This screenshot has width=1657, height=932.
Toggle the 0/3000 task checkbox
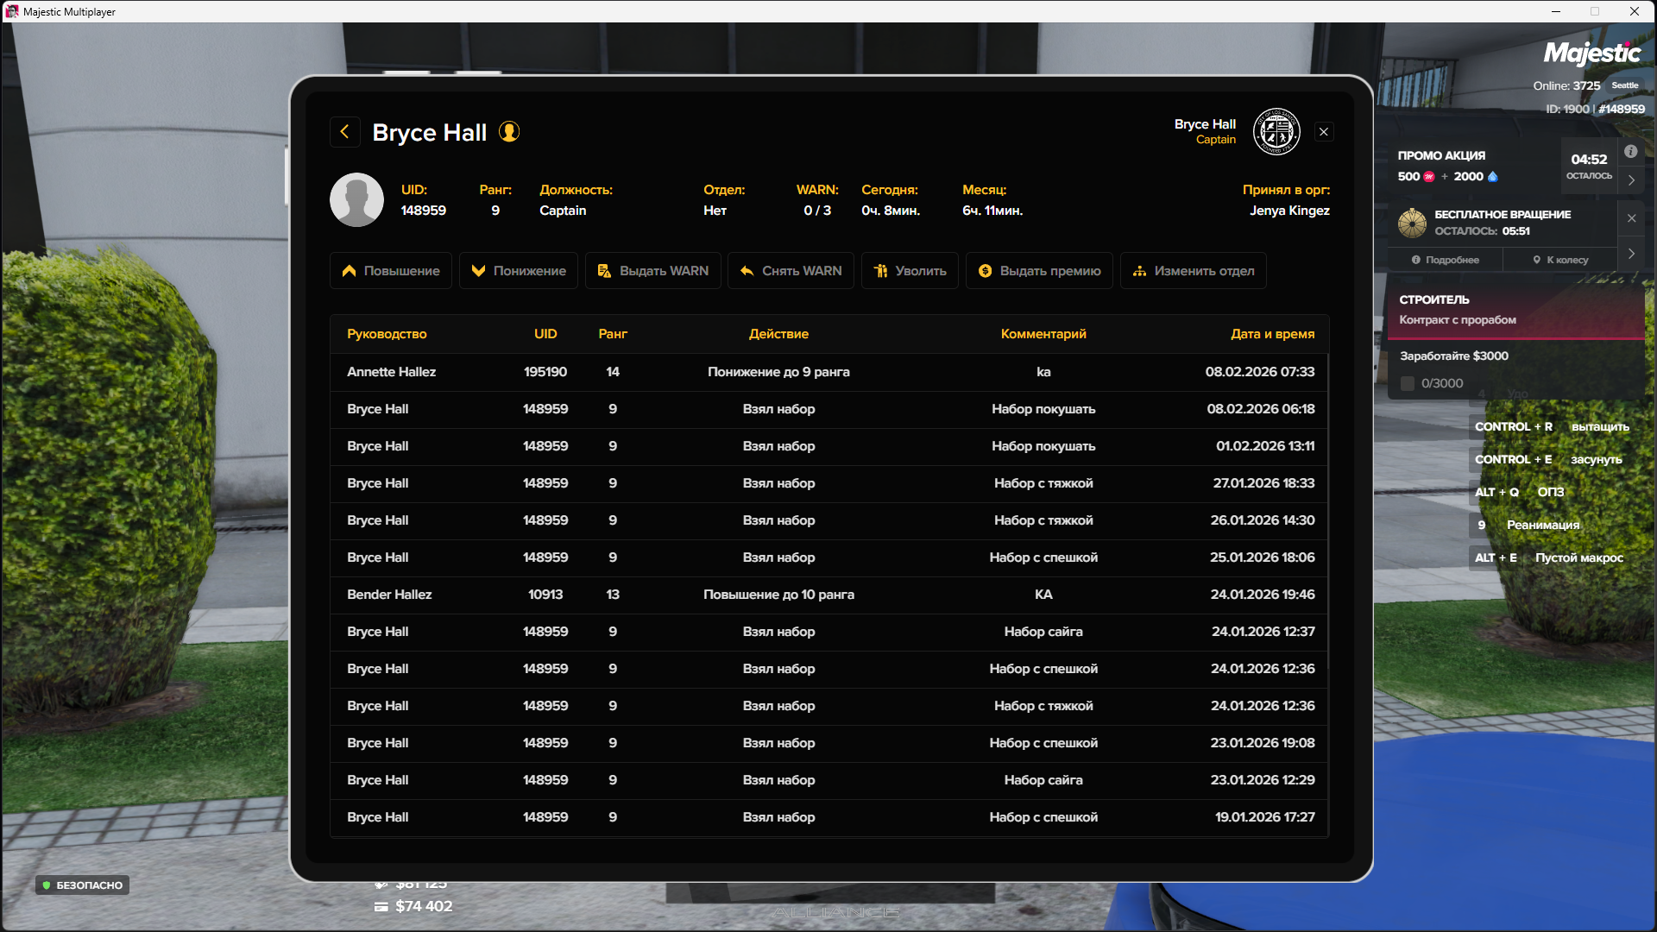tap(1407, 383)
